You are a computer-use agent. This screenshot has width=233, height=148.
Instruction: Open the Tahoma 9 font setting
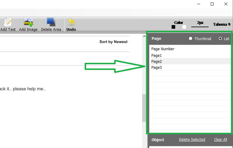(222, 24)
